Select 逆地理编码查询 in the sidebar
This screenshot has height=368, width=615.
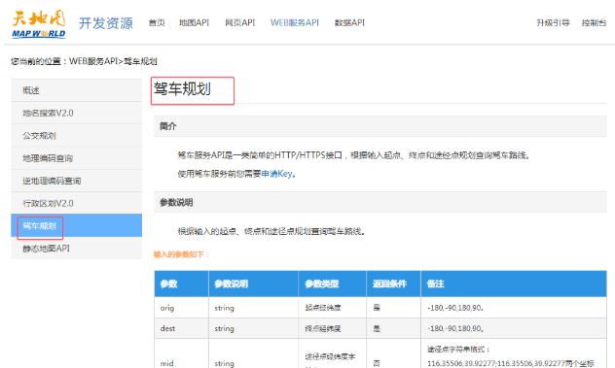click(77, 181)
